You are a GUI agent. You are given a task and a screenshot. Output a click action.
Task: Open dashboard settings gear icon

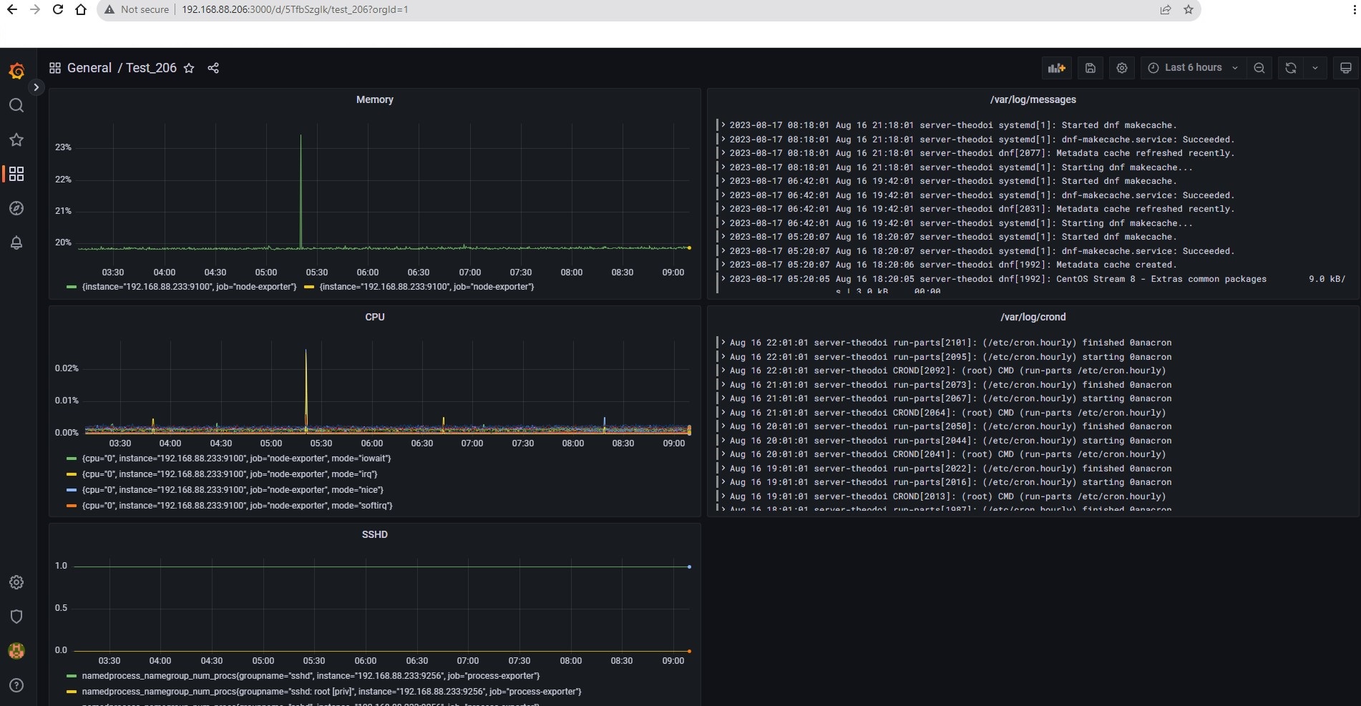[x=1121, y=68]
